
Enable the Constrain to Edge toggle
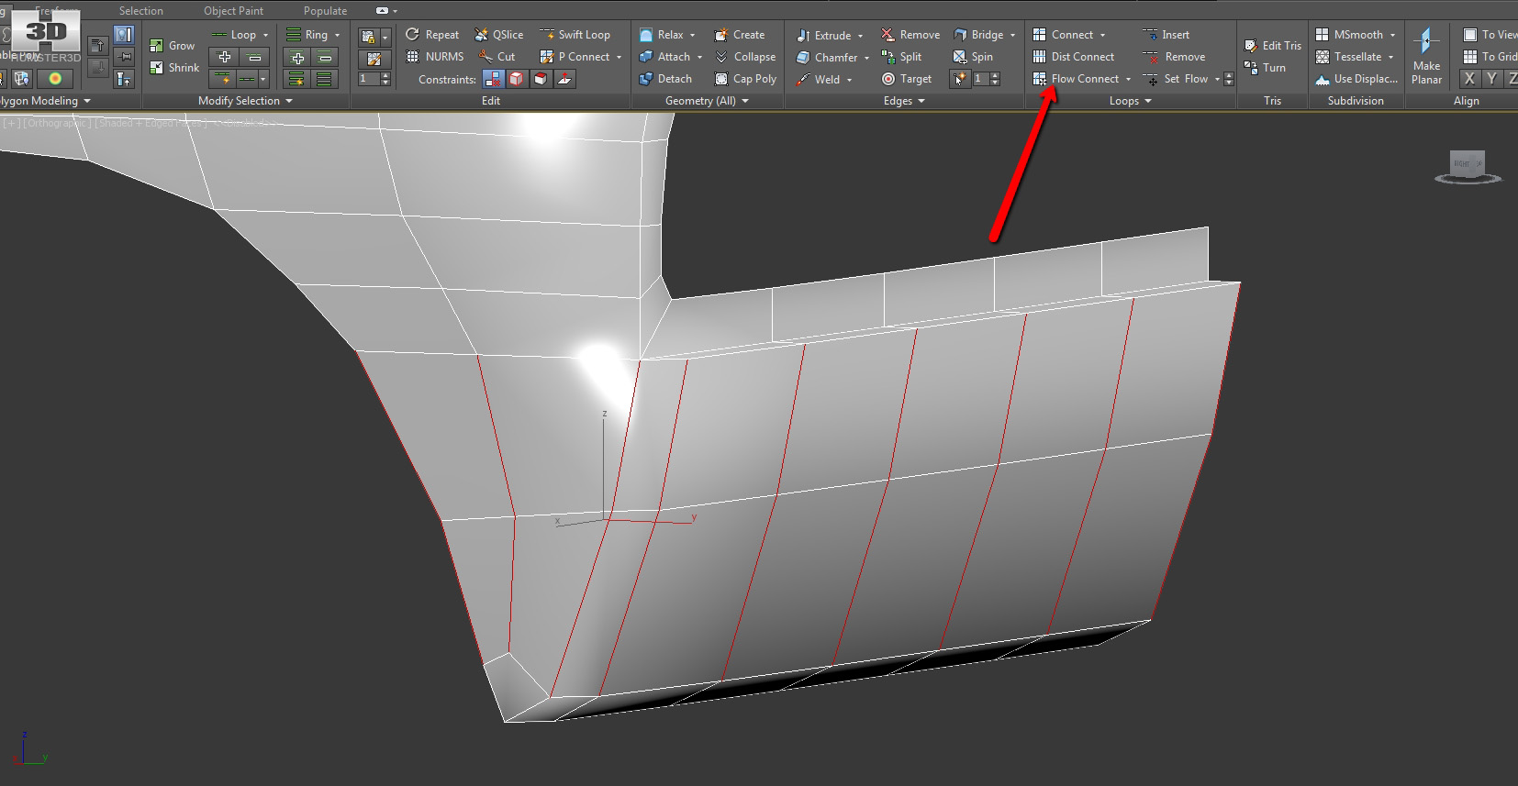[x=518, y=79]
